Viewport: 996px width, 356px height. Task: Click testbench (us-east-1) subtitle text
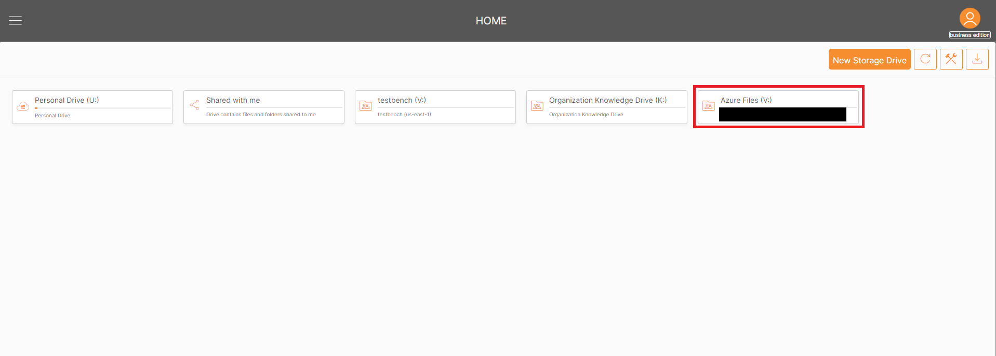(404, 114)
